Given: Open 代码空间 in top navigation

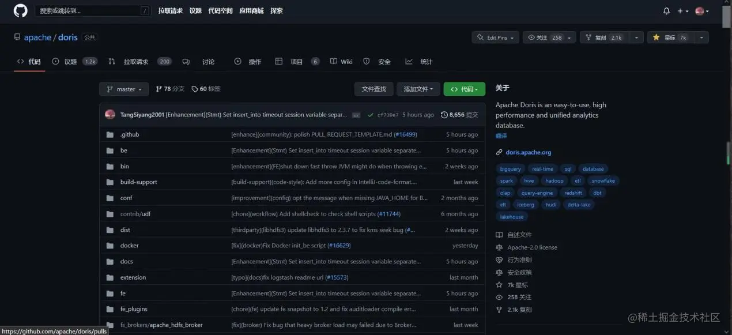Looking at the screenshot, I should [220, 11].
